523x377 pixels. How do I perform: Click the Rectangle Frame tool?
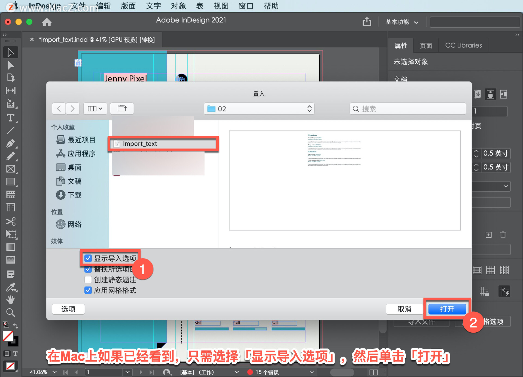point(10,169)
